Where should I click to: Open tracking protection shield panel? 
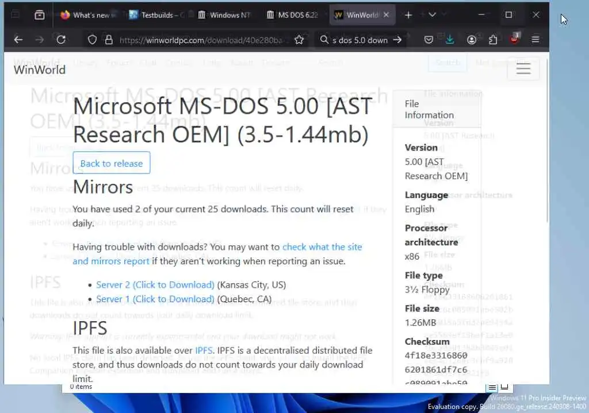[x=92, y=40]
